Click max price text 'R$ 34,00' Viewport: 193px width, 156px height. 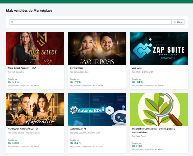(x=159, y=150)
